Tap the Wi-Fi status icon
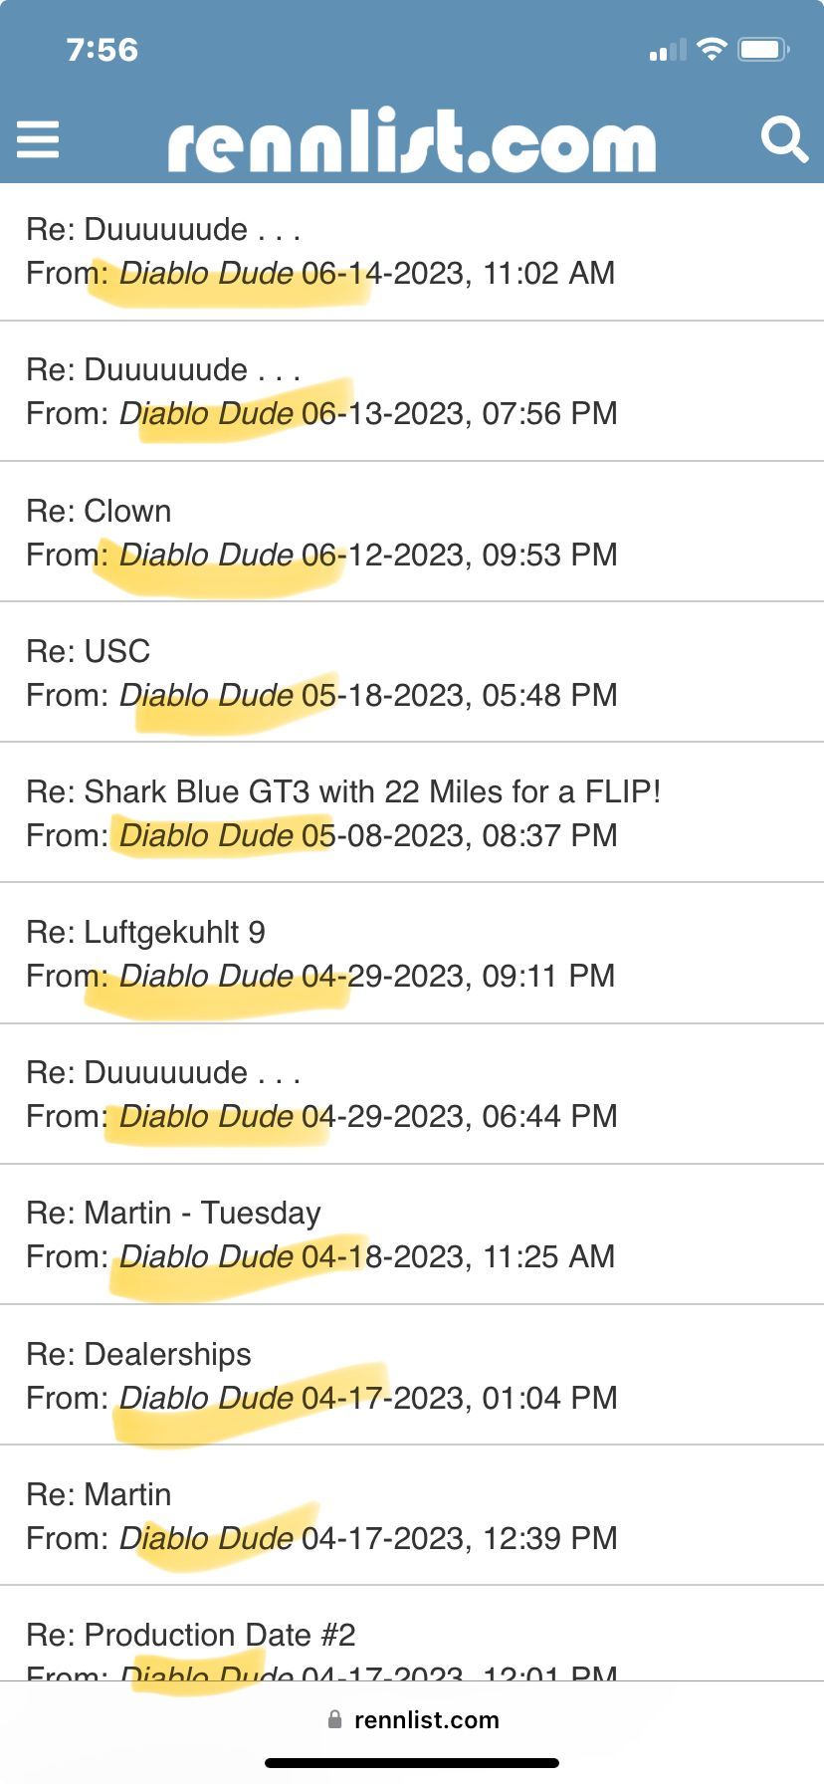The height and width of the screenshot is (1784, 824). 712,49
